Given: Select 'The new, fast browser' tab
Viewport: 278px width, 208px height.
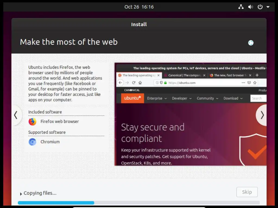Looking at the screenshot, I should coord(230,75).
